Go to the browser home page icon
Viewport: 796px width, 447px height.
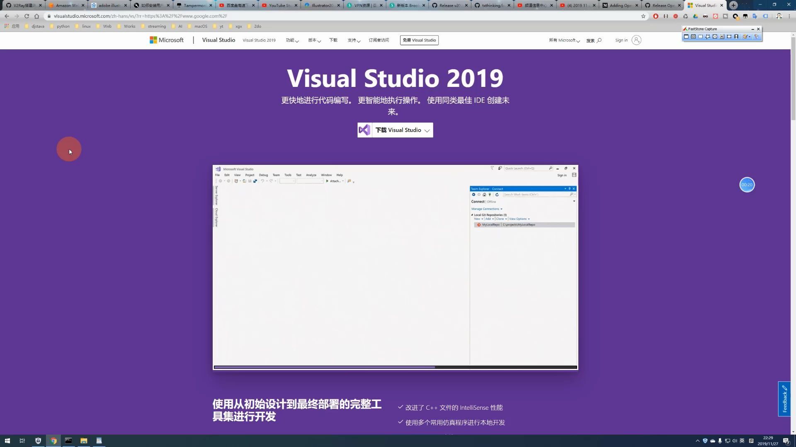pyautogui.click(x=36, y=16)
